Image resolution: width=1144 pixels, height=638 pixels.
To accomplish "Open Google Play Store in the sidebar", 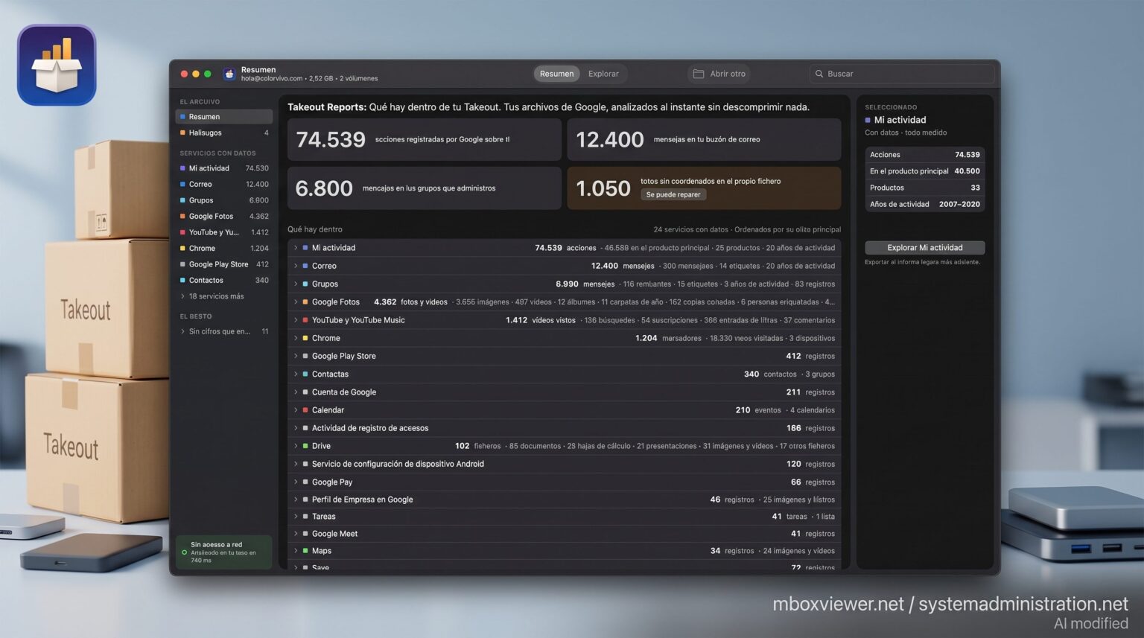I will click(224, 264).
